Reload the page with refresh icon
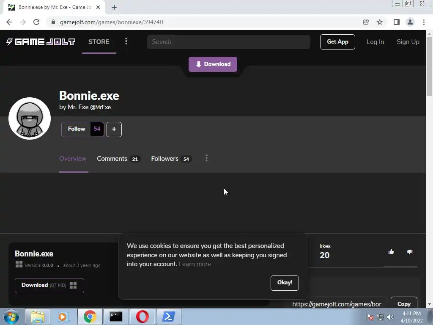 36,22
